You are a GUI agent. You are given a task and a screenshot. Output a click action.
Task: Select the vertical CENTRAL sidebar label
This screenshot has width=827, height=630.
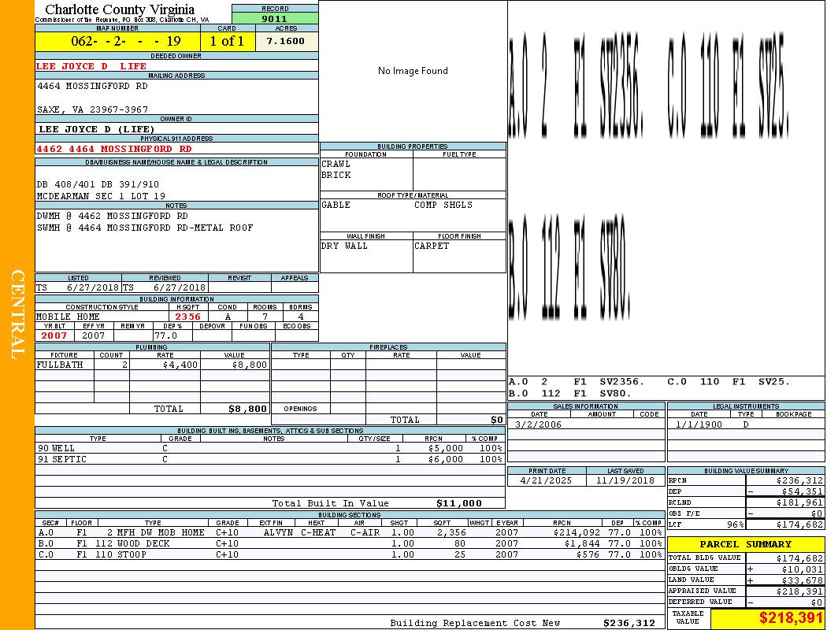[x=17, y=315]
